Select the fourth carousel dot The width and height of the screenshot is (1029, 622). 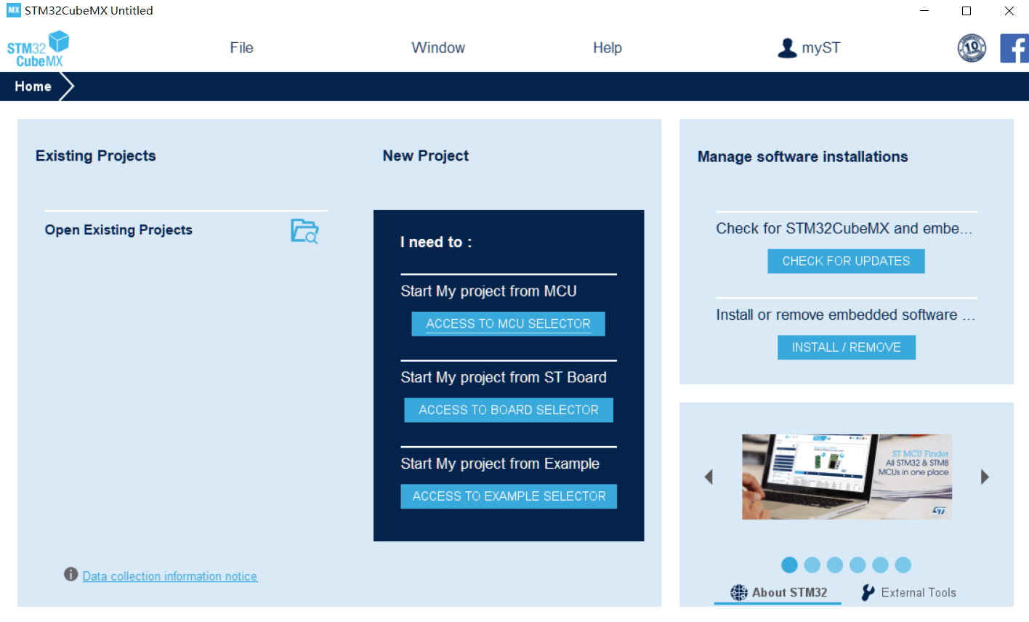point(857,565)
